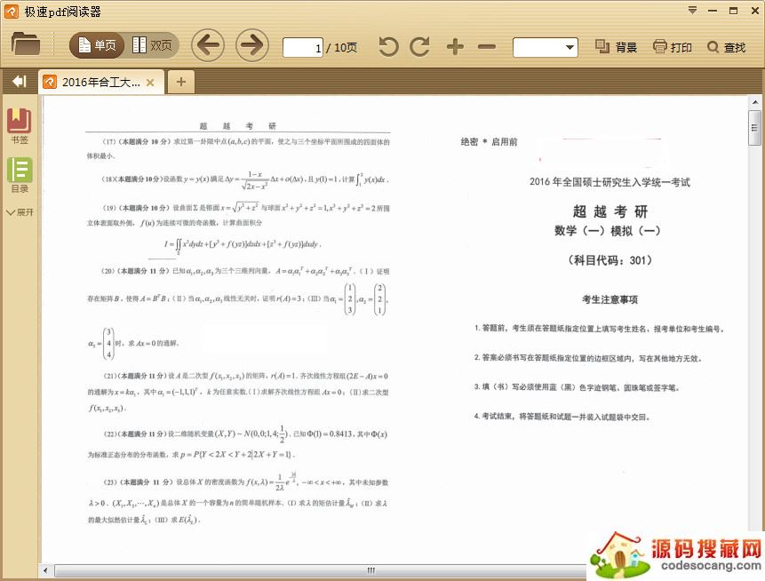This screenshot has width=765, height=581.
Task: Open the 书签 bookmarks panel
Action: click(20, 126)
